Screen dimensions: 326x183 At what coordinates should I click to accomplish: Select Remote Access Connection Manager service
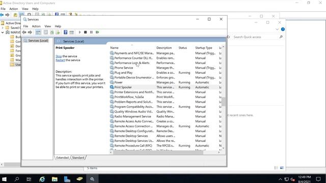(166, 126)
